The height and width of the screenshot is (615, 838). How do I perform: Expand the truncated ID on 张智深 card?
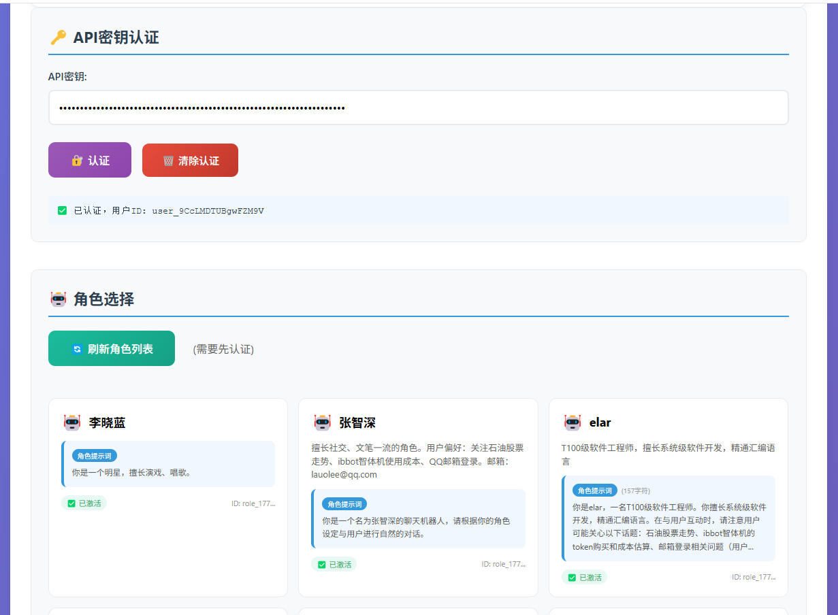(504, 563)
